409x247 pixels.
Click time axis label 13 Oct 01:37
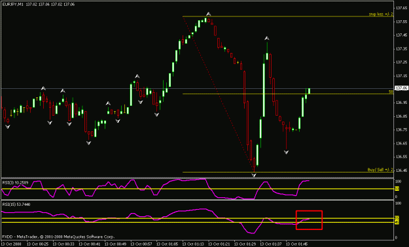tap(271, 244)
